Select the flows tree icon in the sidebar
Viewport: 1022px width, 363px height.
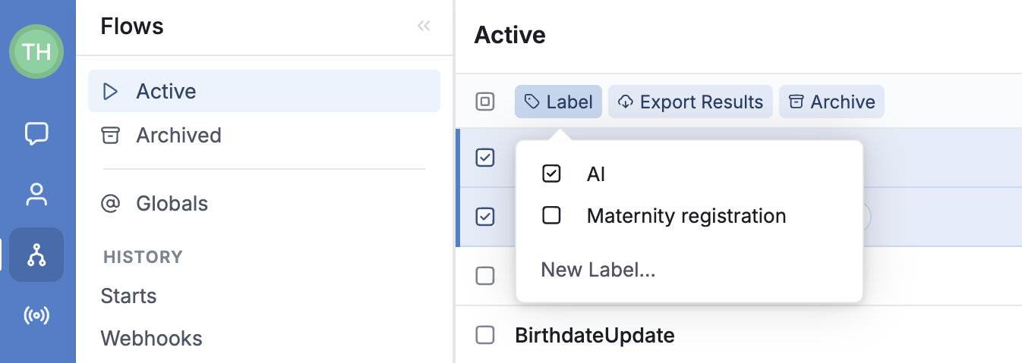(36, 255)
